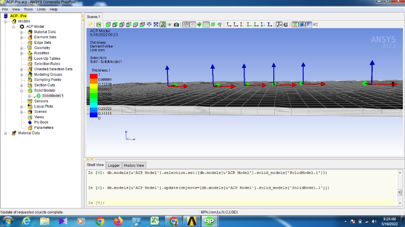The width and height of the screenshot is (405, 227).
Task: Expand the Element Sets tree node
Action: (22, 37)
